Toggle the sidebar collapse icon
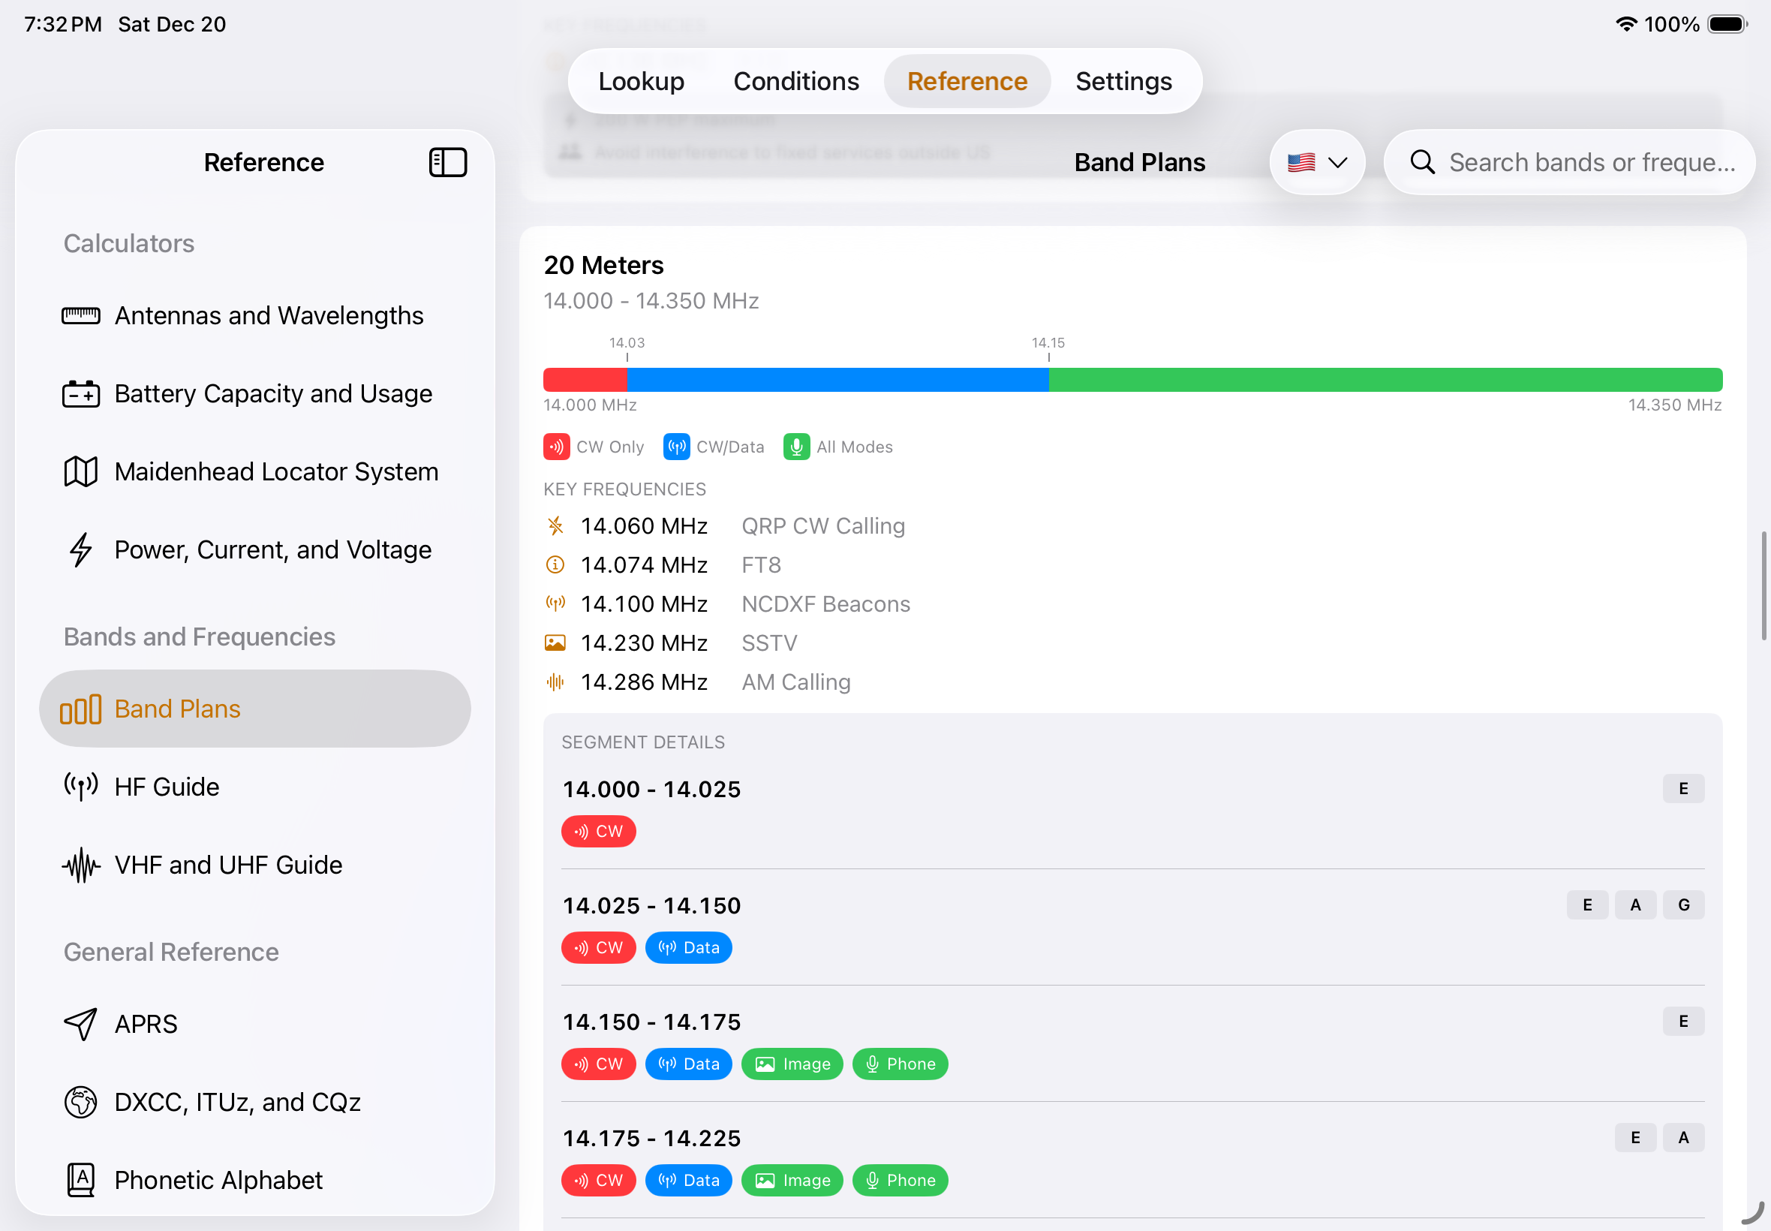This screenshot has height=1231, width=1771. 447,163
